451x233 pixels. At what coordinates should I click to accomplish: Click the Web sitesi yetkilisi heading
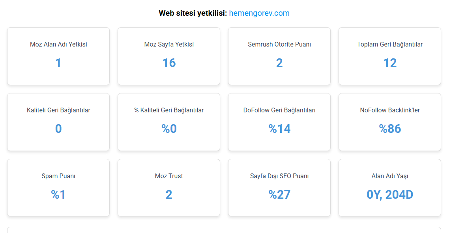click(x=224, y=13)
